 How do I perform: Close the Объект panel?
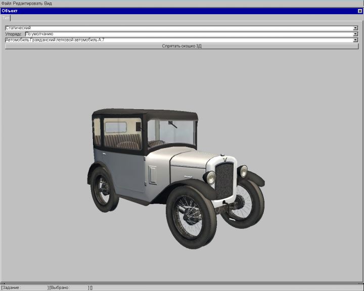pyautogui.click(x=360, y=11)
